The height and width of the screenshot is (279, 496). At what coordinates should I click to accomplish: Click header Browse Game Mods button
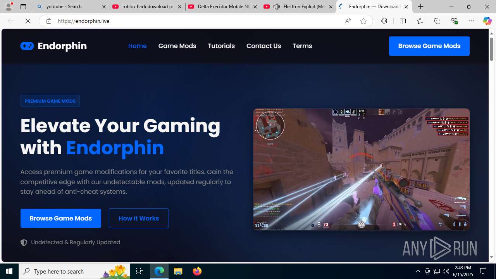pyautogui.click(x=429, y=46)
